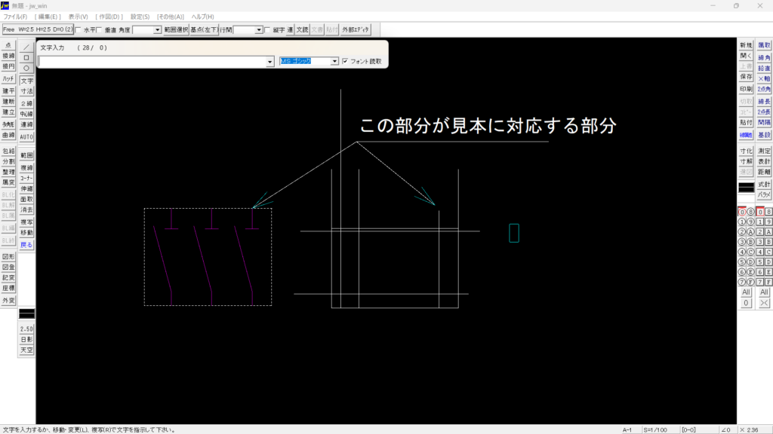Viewport: 773px width, 434px height.
Task: Expand the 行間 line spacing dropdown
Action: [259, 30]
